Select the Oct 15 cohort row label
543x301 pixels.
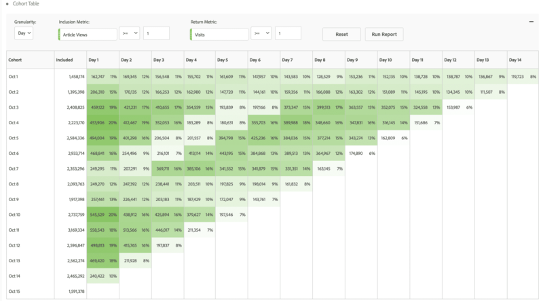(14, 291)
